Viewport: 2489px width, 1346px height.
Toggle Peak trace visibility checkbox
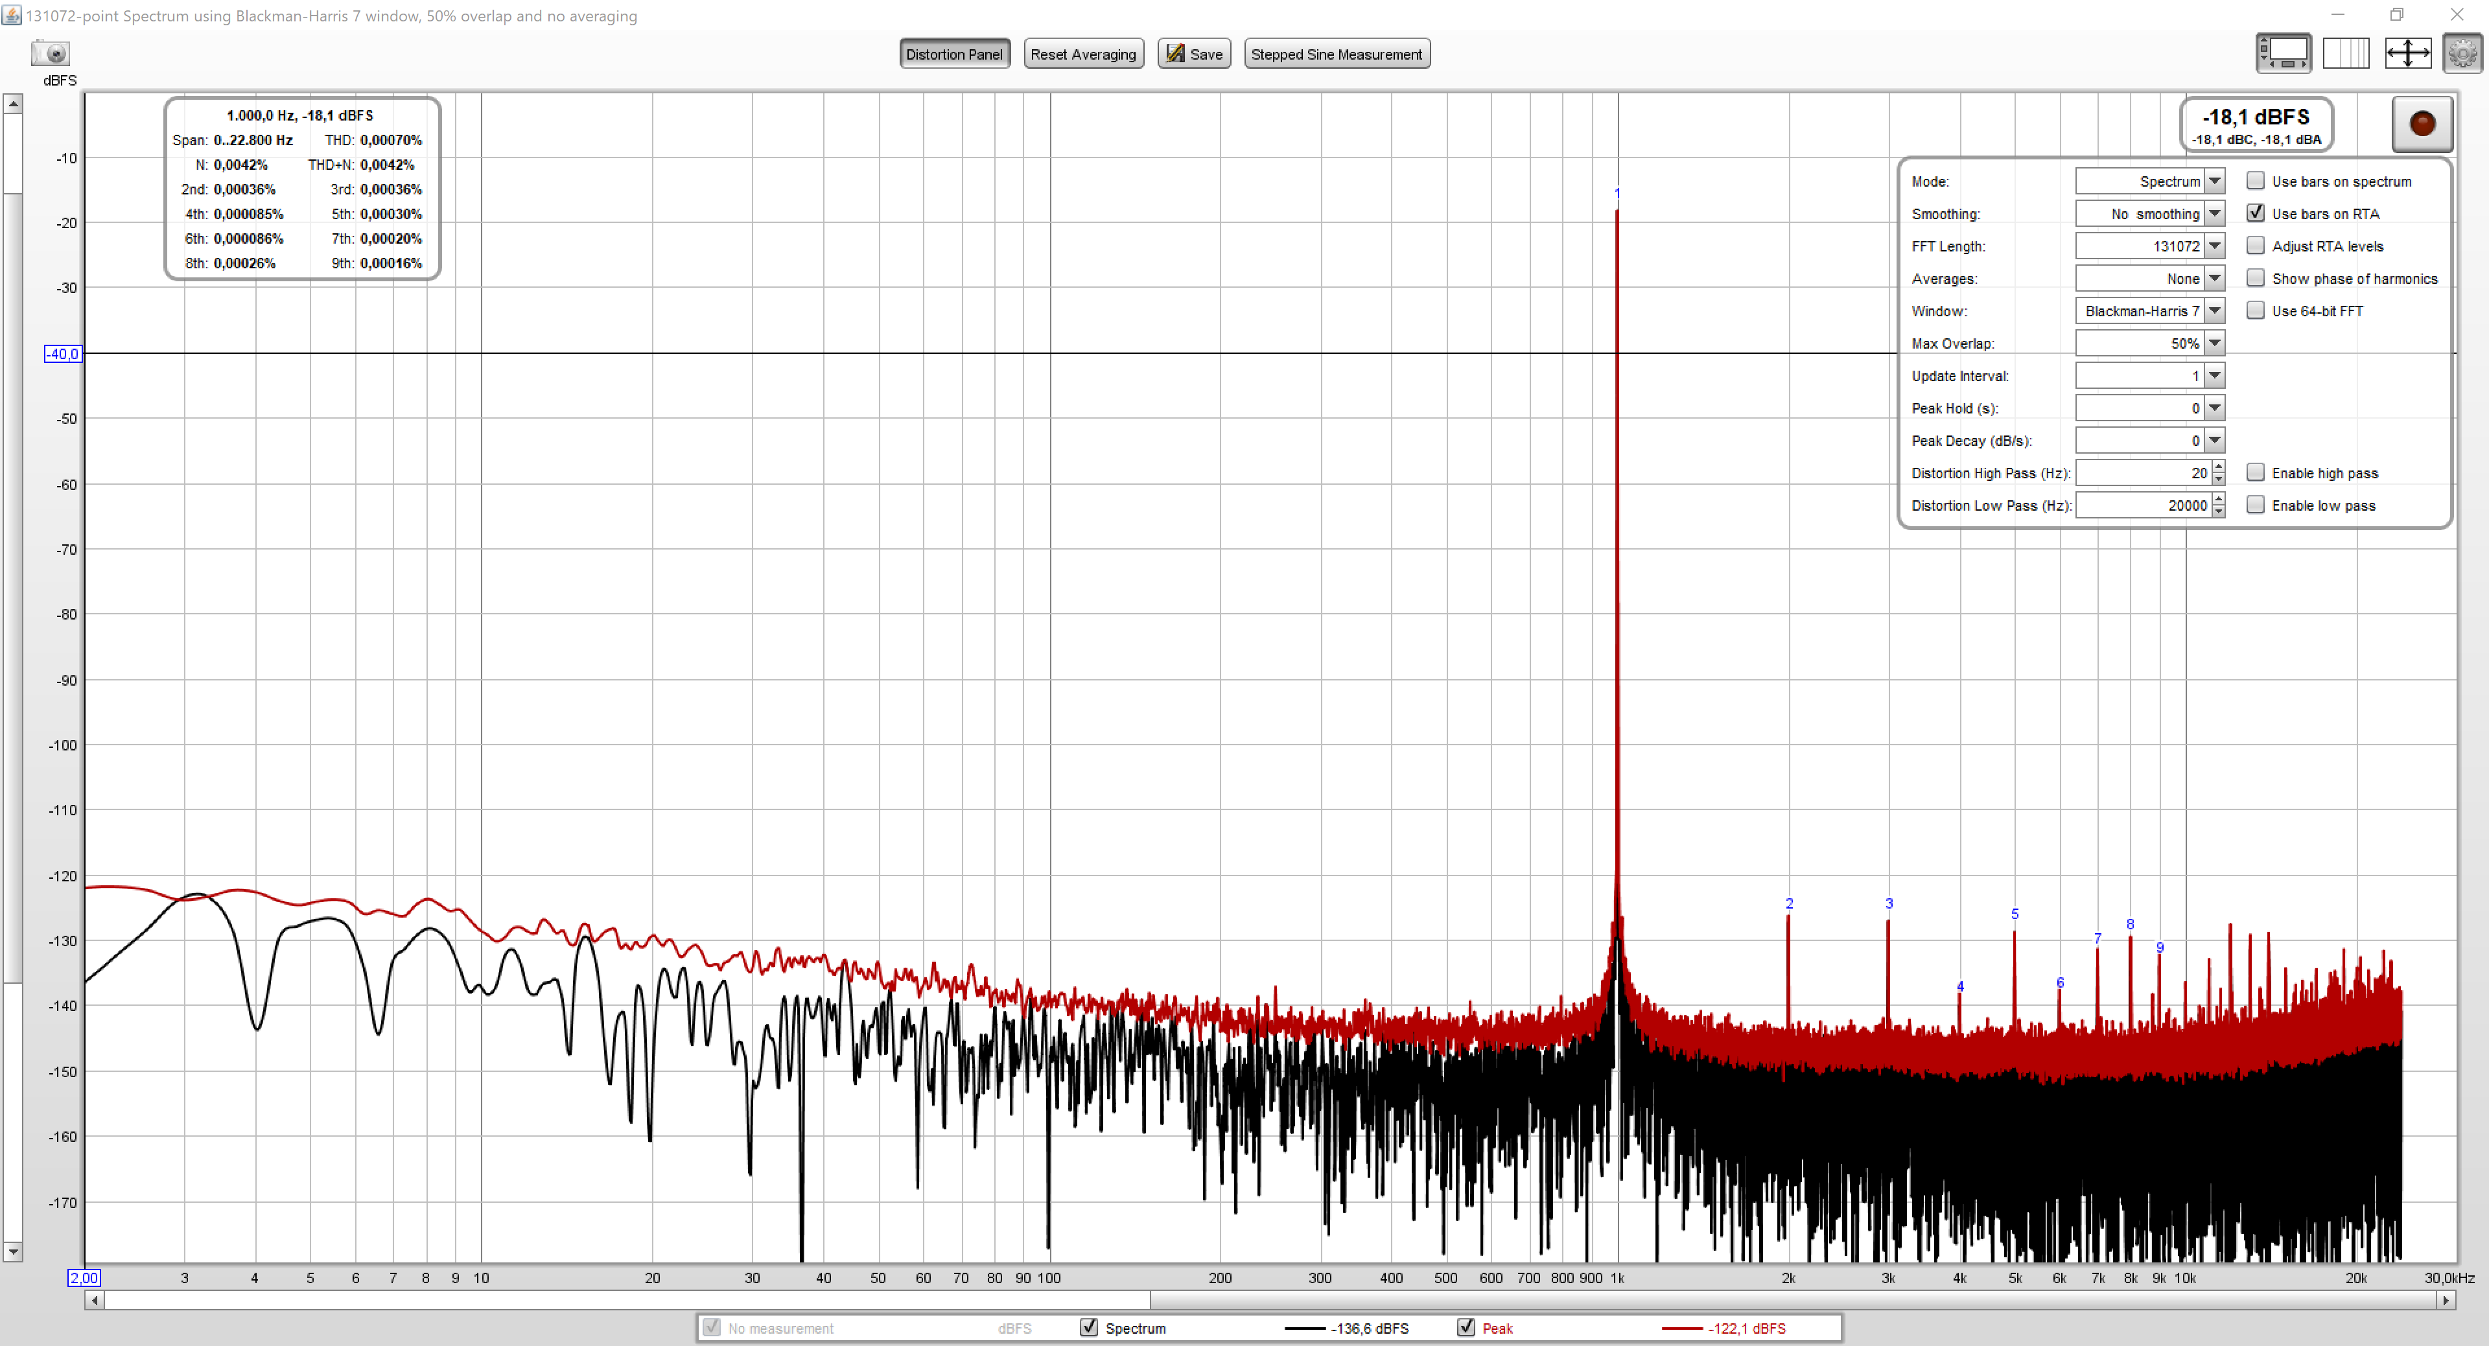(1466, 1327)
